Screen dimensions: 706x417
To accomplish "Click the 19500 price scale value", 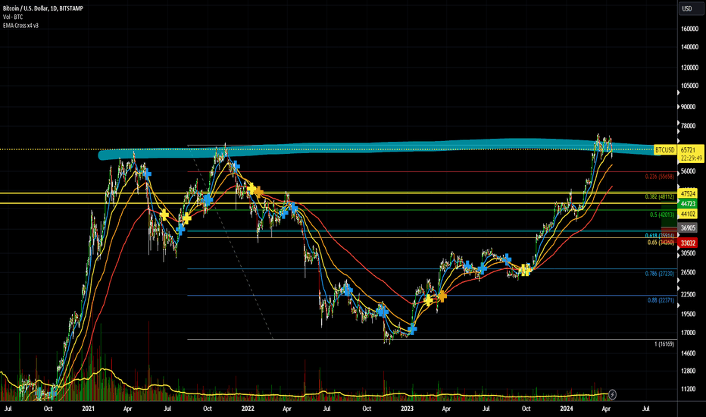I will pos(689,314).
